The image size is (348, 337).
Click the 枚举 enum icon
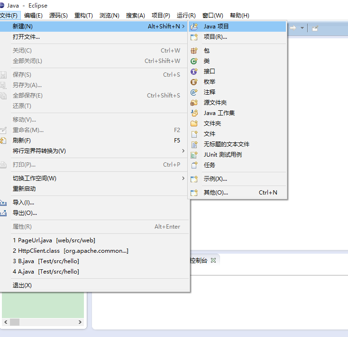pos(194,82)
